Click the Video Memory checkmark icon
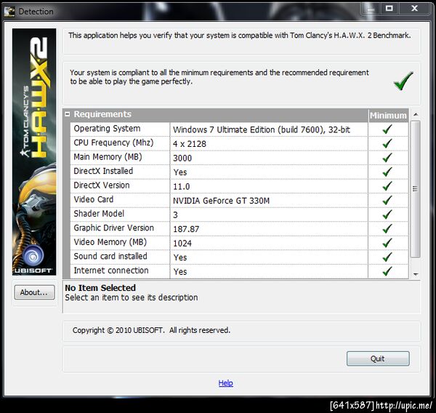This screenshot has width=436, height=413. tap(387, 243)
